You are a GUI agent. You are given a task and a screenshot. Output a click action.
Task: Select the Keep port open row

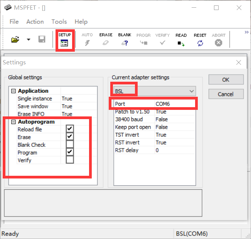[155, 127]
